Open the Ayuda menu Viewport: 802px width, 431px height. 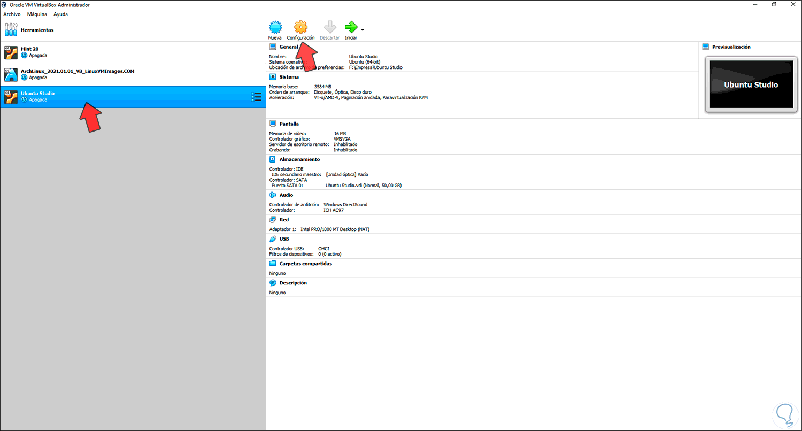[x=60, y=14]
